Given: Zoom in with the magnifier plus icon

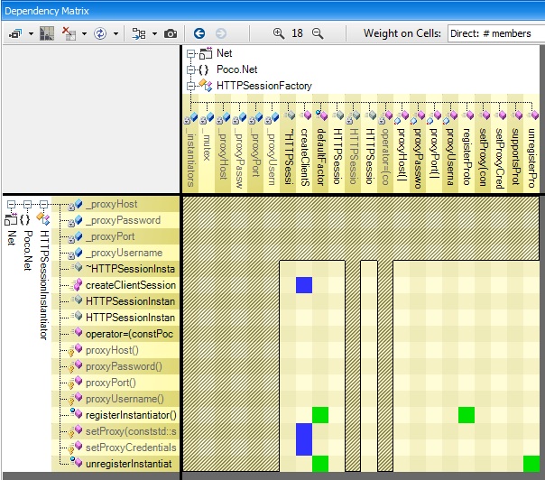Looking at the screenshot, I should (278, 33).
